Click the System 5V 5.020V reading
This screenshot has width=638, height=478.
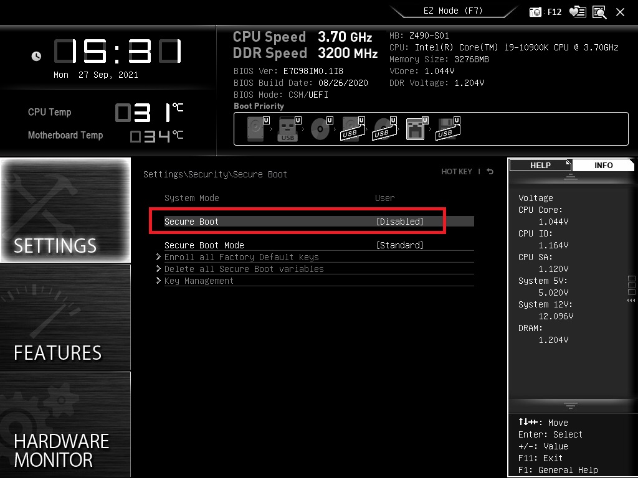click(x=553, y=293)
